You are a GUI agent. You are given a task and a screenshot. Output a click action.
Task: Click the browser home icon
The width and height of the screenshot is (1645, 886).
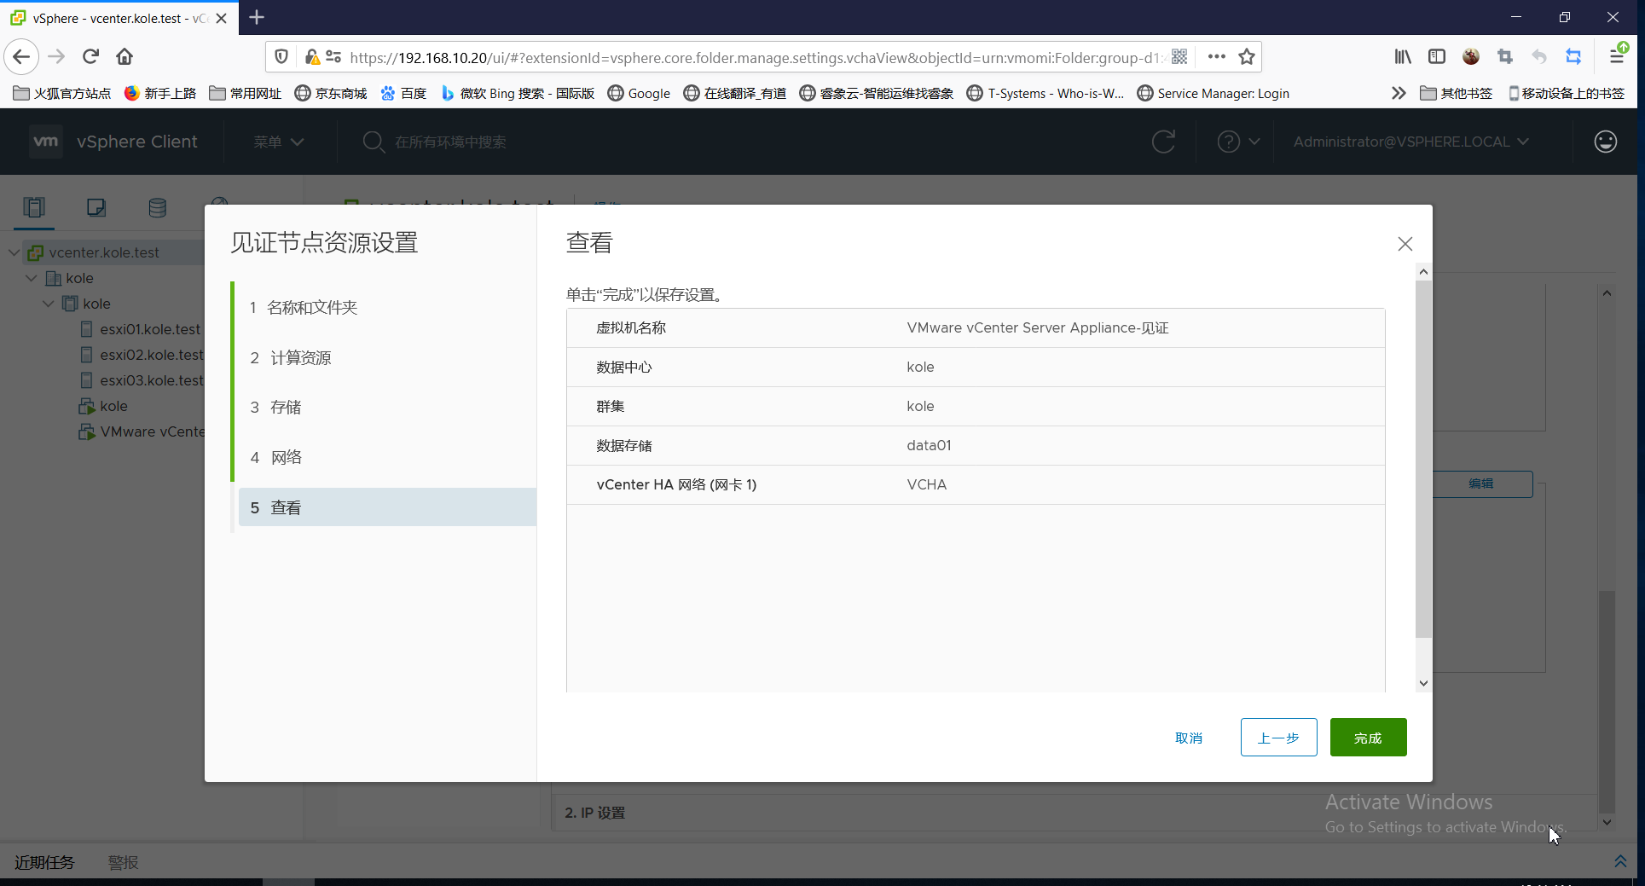pos(124,56)
